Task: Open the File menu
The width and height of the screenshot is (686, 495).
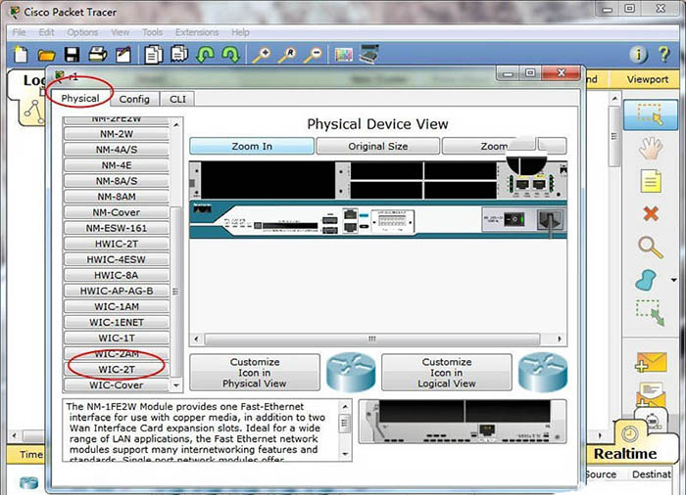Action: click(19, 32)
